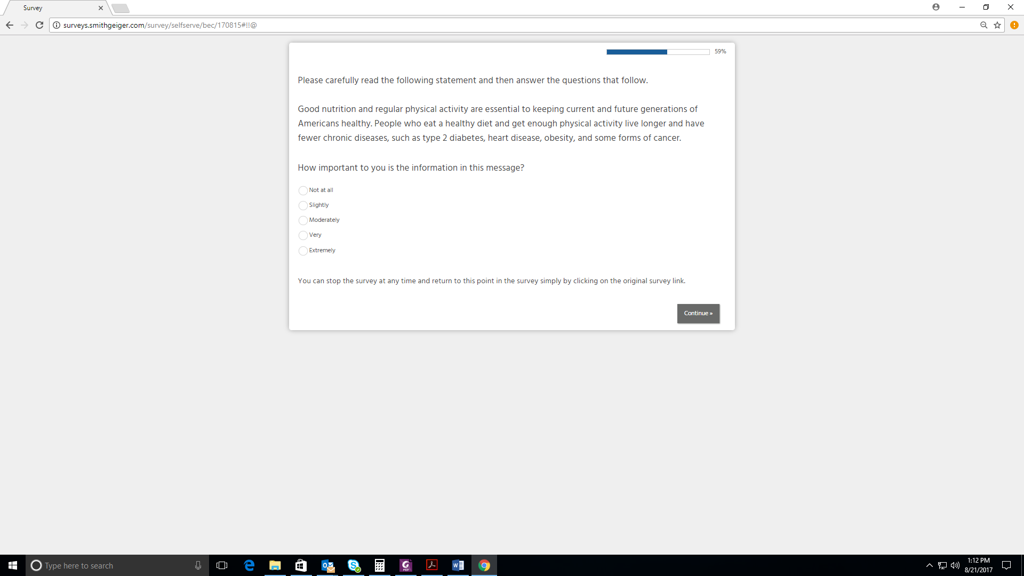This screenshot has height=576, width=1024.
Task: Select the "Not at all" option
Action: pyautogui.click(x=303, y=190)
